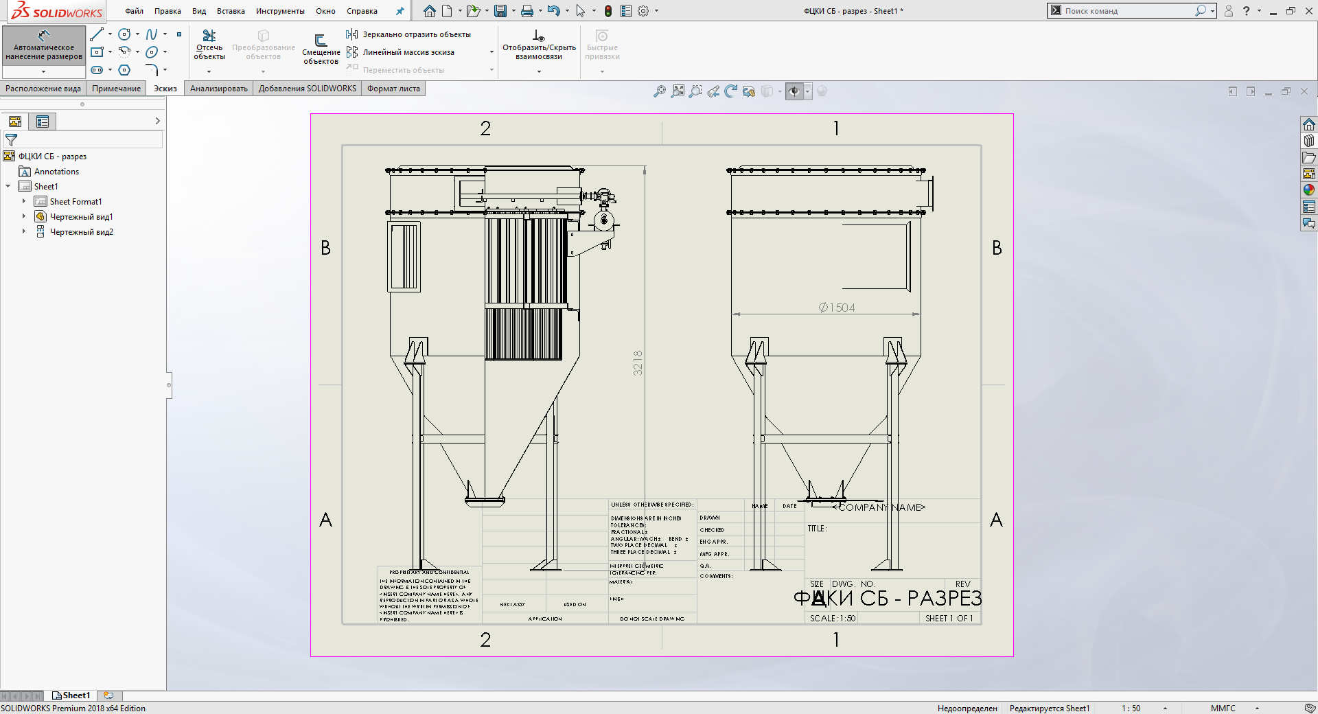Select the Polygon sketch tool
The image size is (1318, 714).
[x=124, y=70]
